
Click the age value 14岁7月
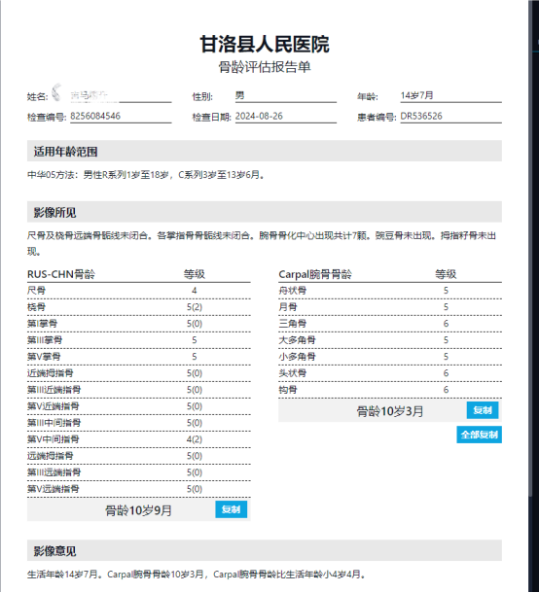tap(416, 95)
